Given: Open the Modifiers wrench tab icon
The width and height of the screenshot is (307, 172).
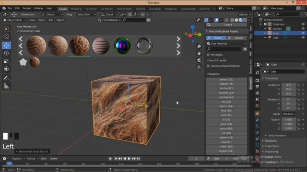Looking at the screenshot, I should 257,120.
